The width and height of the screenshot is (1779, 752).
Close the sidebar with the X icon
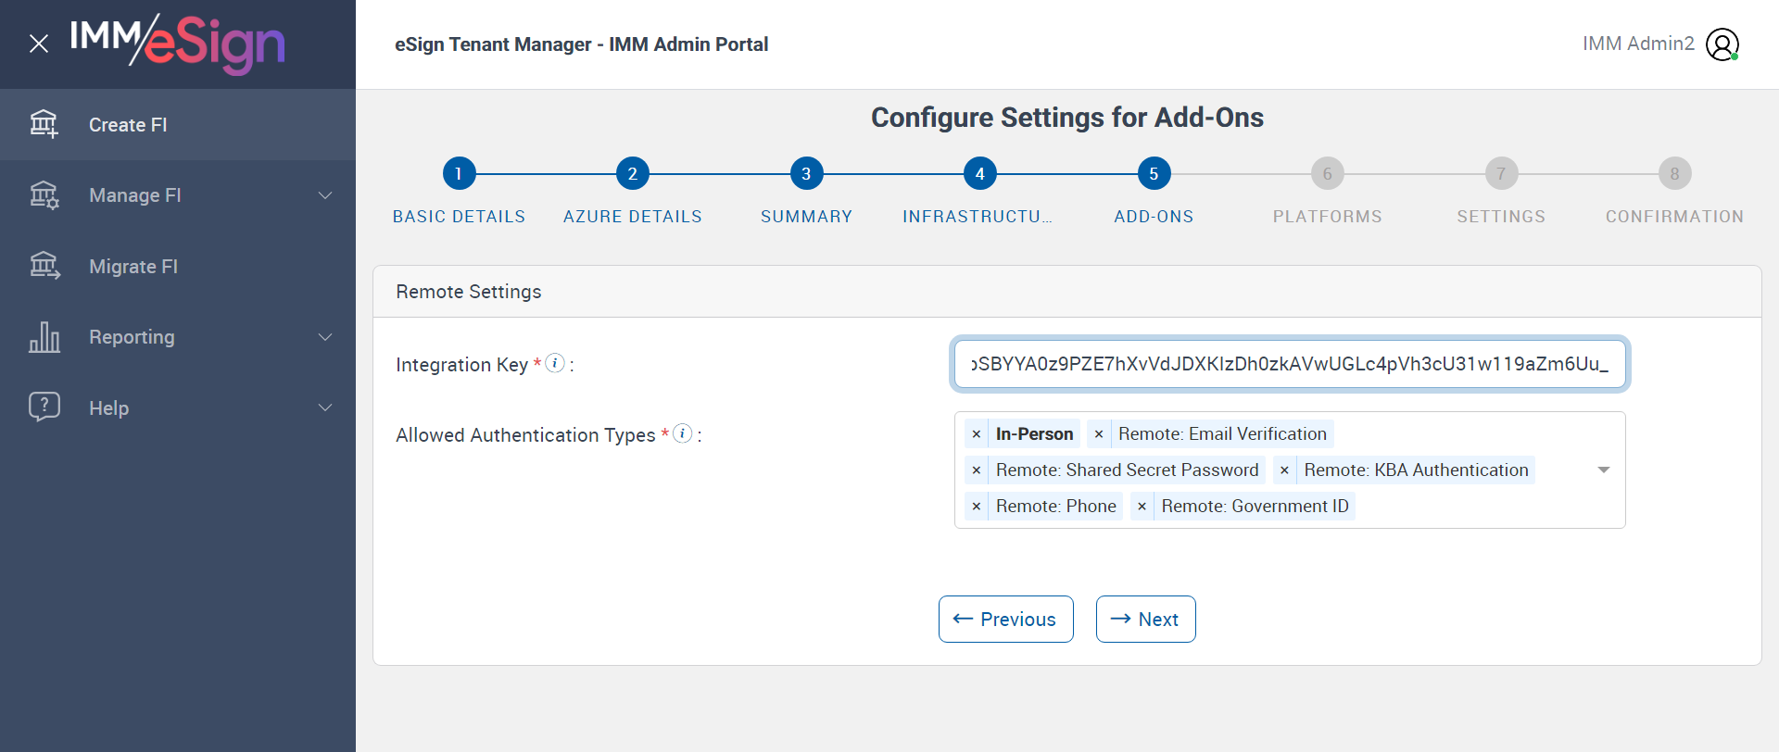tap(39, 44)
